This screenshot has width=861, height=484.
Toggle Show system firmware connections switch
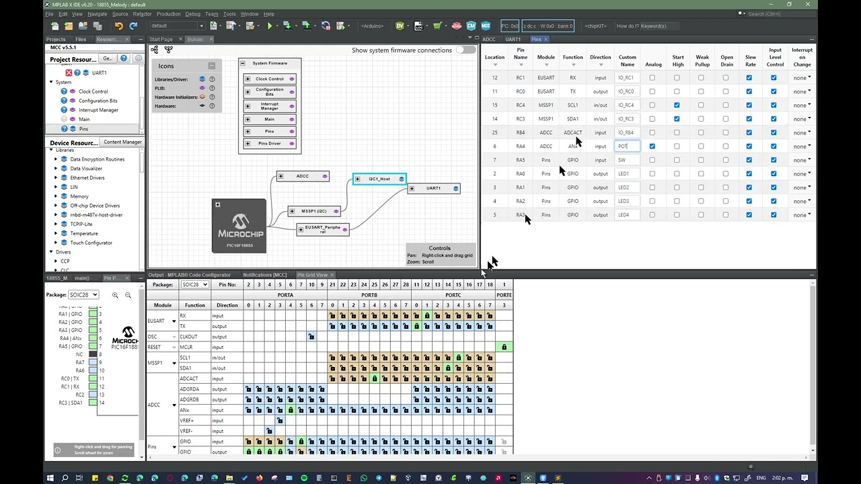pos(465,50)
